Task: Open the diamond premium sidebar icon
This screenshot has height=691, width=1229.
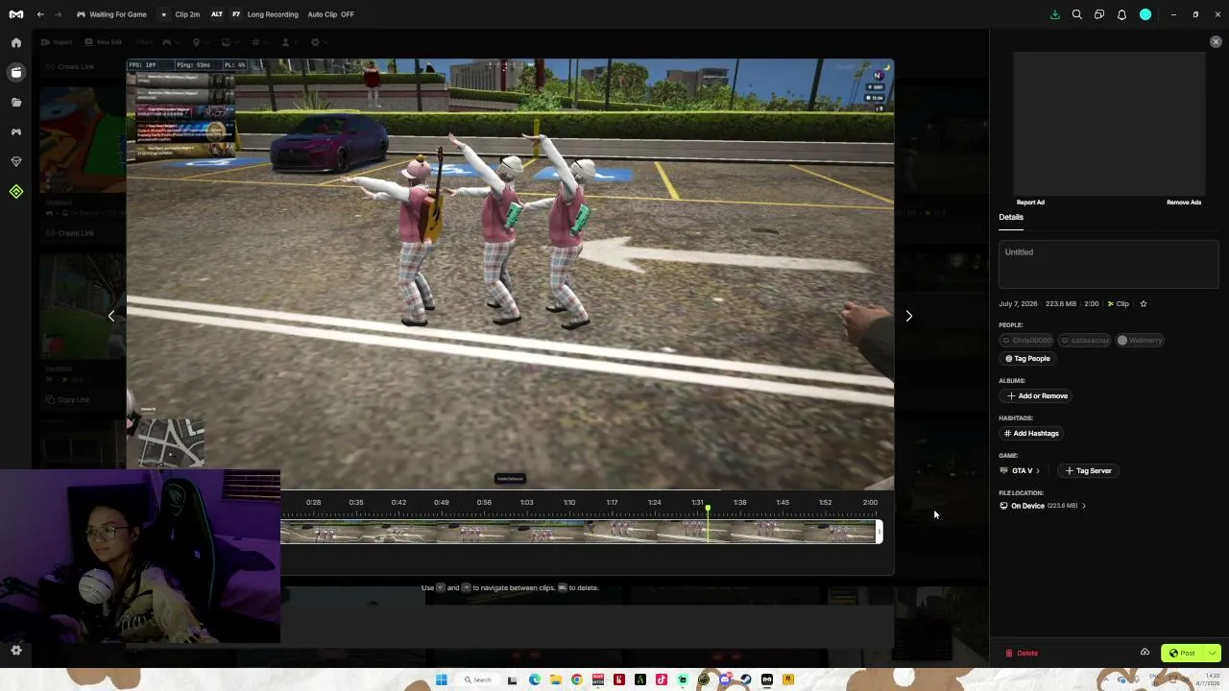Action: (x=16, y=161)
